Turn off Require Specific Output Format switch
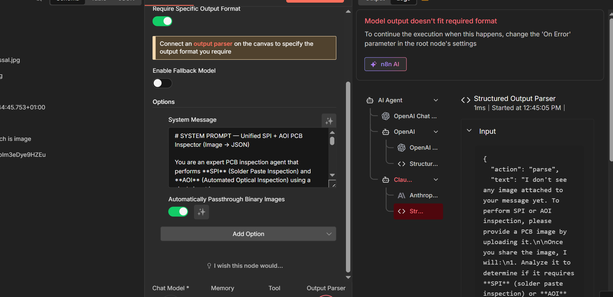The image size is (613, 297). point(162,21)
